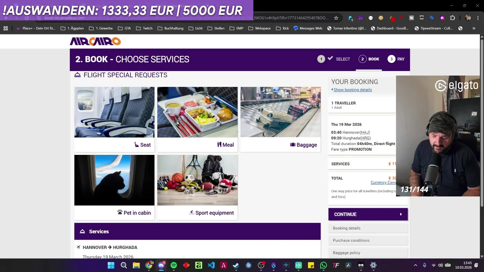Open the Place+ bookmark
The height and width of the screenshot is (272, 484).
(36, 28)
